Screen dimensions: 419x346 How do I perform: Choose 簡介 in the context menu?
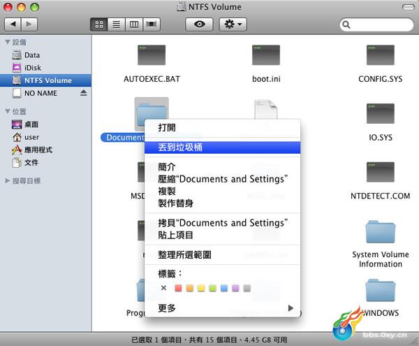[222, 167]
